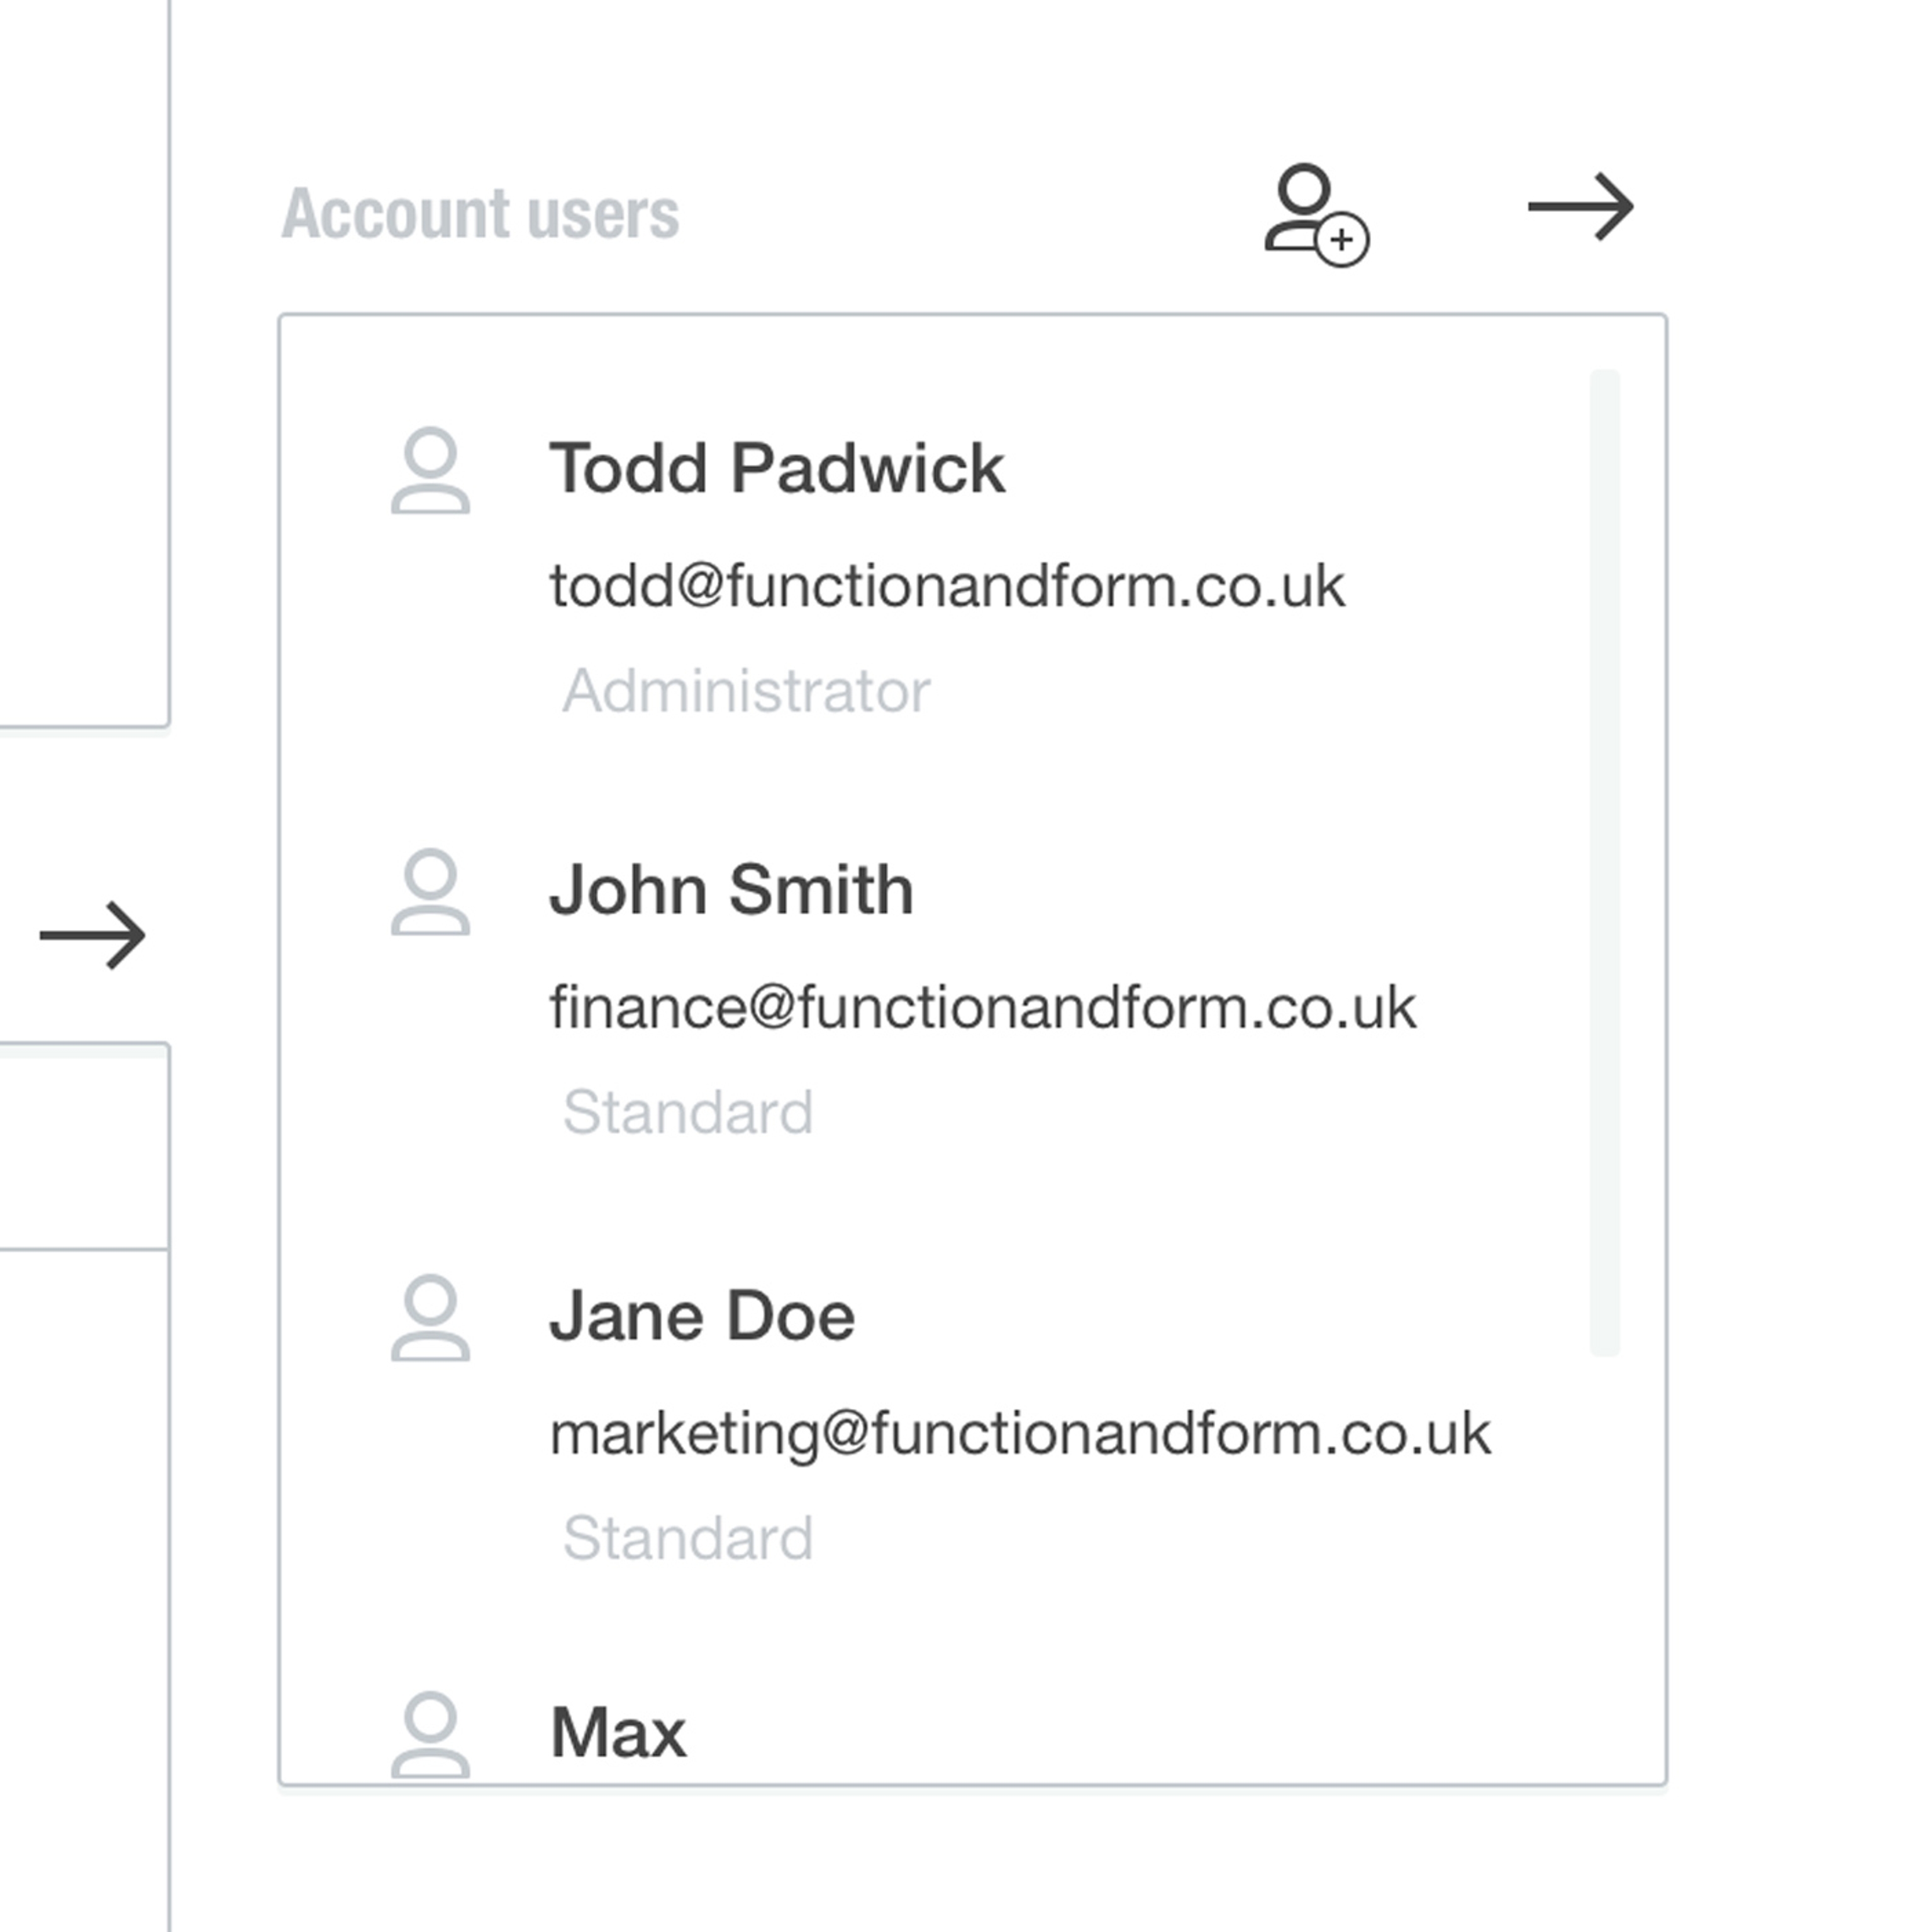Click the arrow next to Account users
Viewport: 1932px width, 1932px height.
coord(1580,207)
